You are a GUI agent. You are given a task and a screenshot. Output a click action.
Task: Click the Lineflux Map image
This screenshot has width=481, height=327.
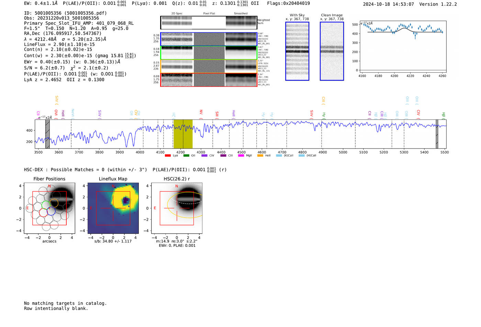[113, 208]
